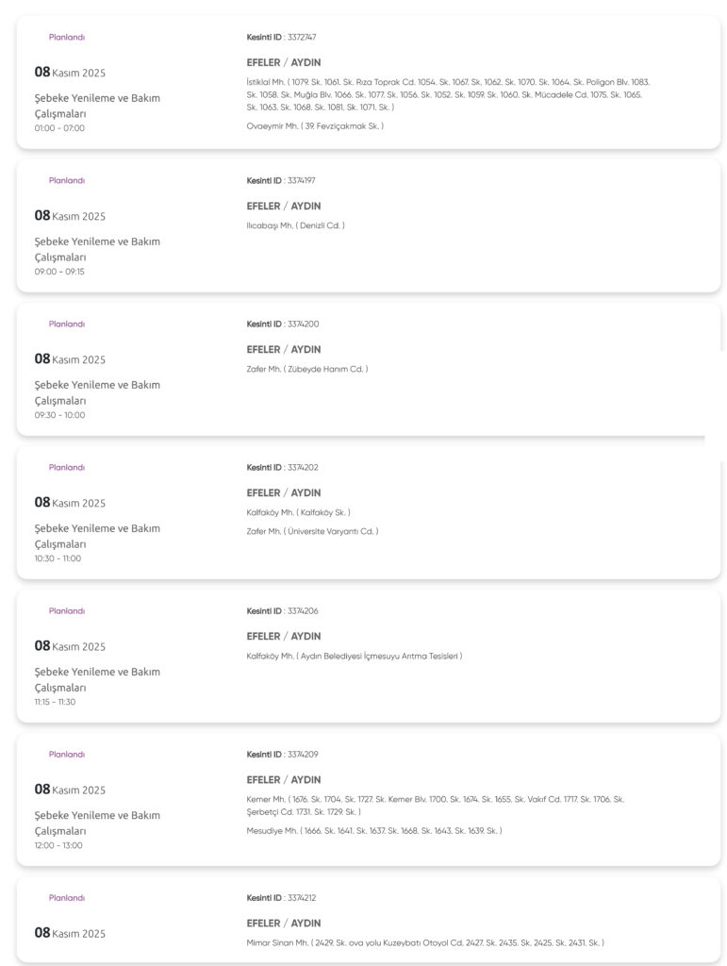Screen dimensions: 727x966
Task: Click Kesinti ID 3374200 label
Action: pos(283,325)
